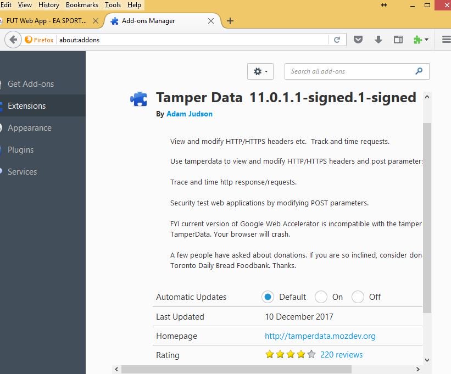Click vertical scrollbar up arrow

[427, 97]
